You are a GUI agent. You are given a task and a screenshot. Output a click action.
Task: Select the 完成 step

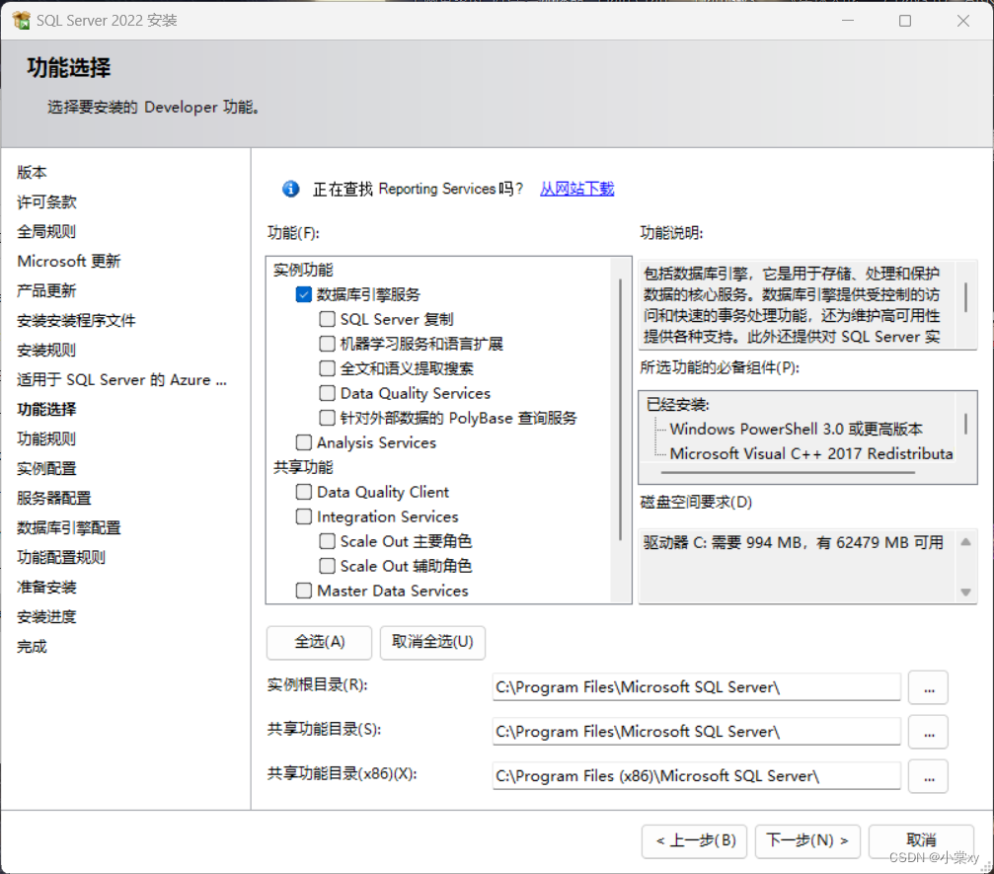point(32,647)
